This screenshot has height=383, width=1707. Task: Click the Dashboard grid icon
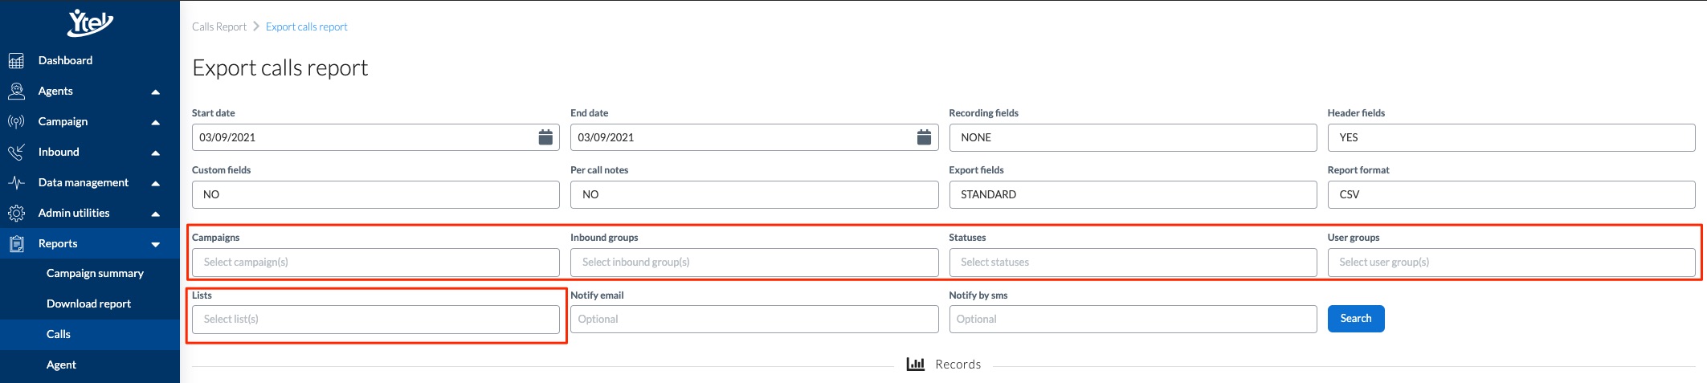[x=16, y=60]
